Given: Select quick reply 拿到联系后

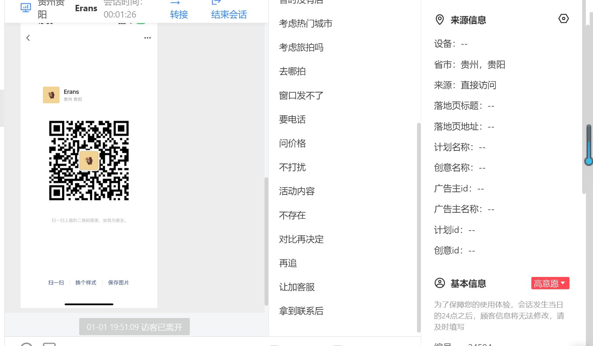Looking at the screenshot, I should pos(301,311).
